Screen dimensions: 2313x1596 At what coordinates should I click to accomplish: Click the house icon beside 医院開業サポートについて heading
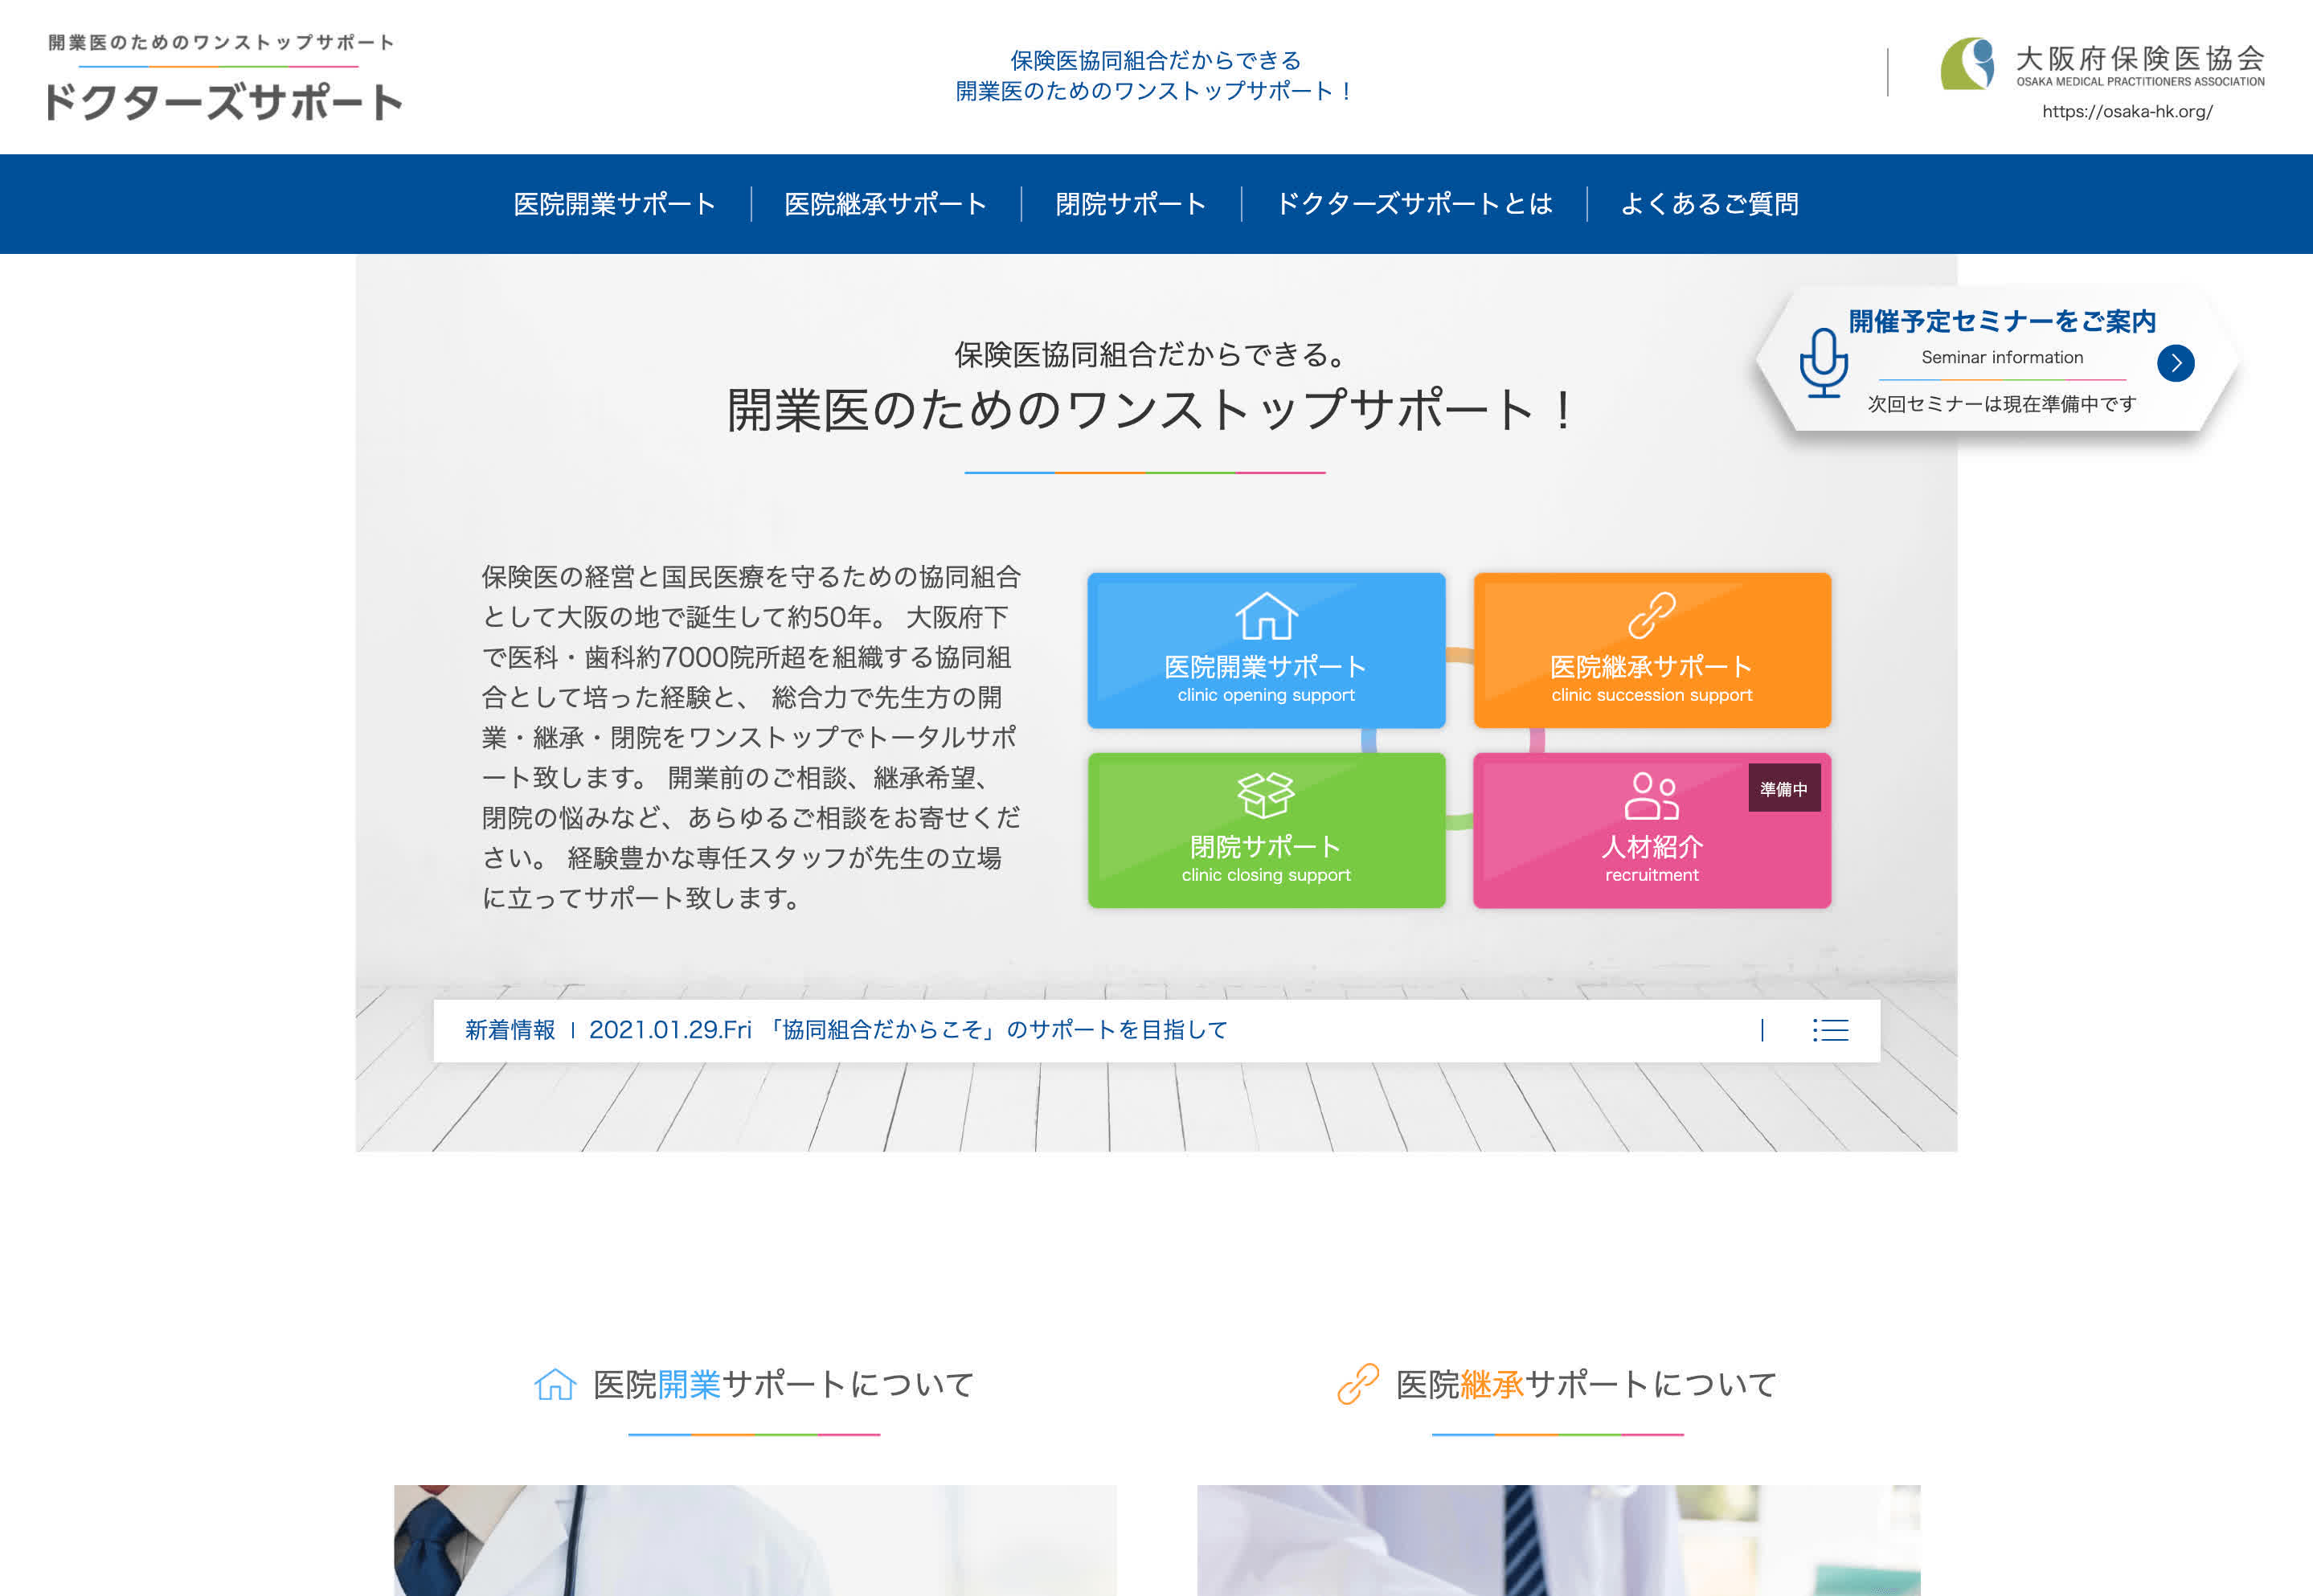(x=554, y=1385)
